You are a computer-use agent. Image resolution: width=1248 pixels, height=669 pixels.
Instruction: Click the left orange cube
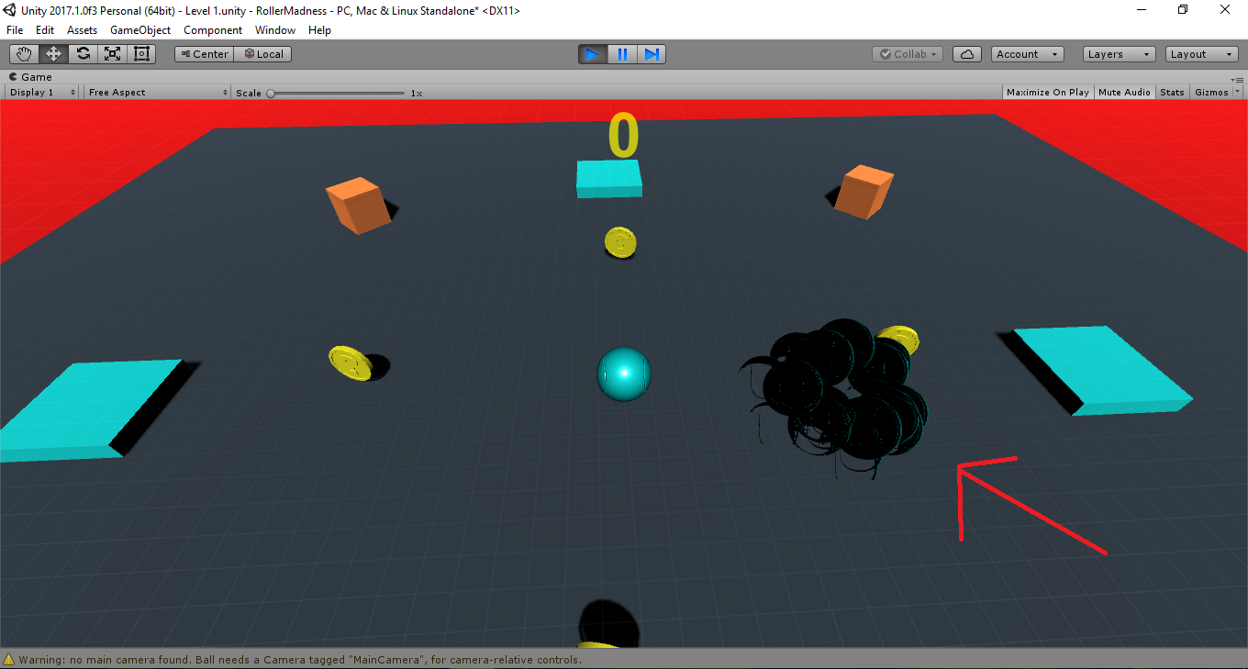pos(358,205)
